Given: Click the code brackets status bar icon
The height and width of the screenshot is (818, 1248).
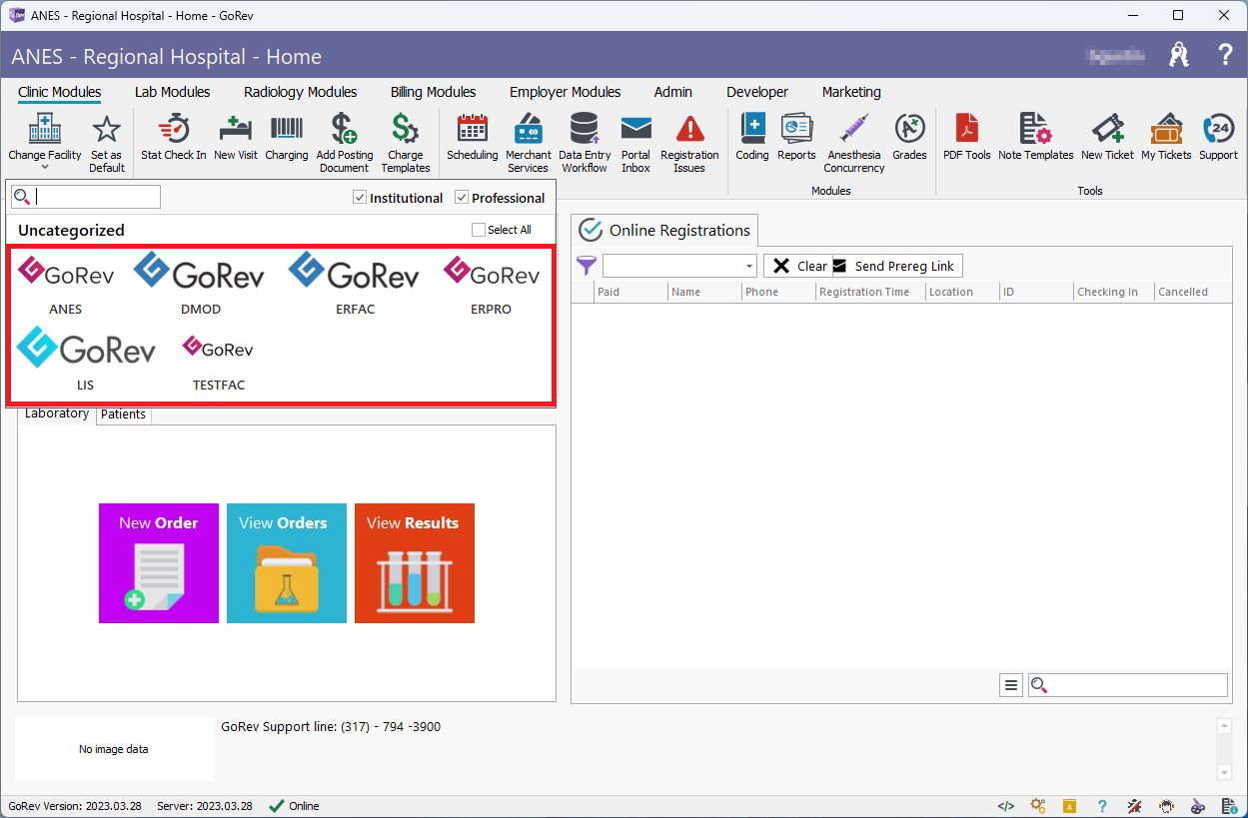Looking at the screenshot, I should [1006, 806].
